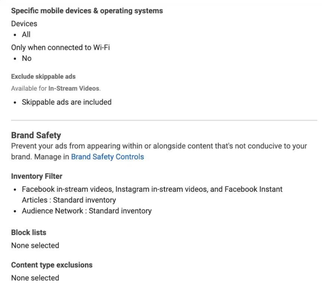This screenshot has width=326, height=287.
Task: Open the Brand Safety Controls link
Action: point(107,157)
